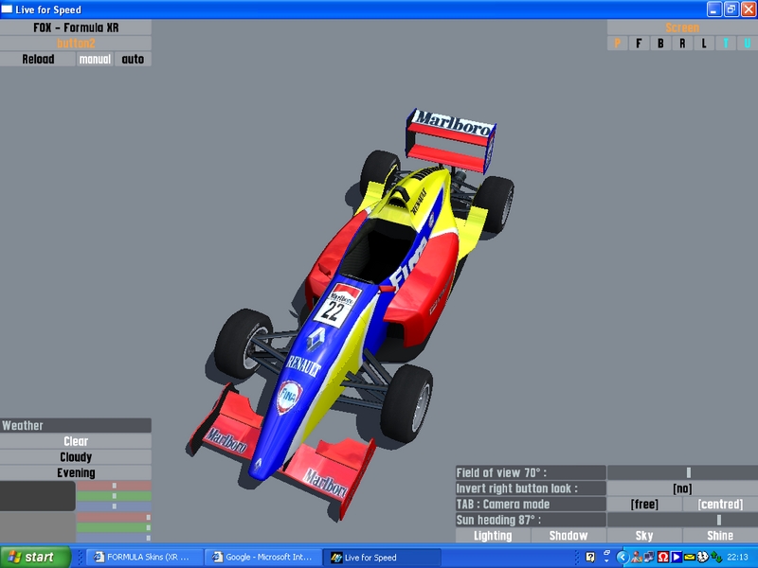
Task: Set camera mode to [free]
Action: 644,505
